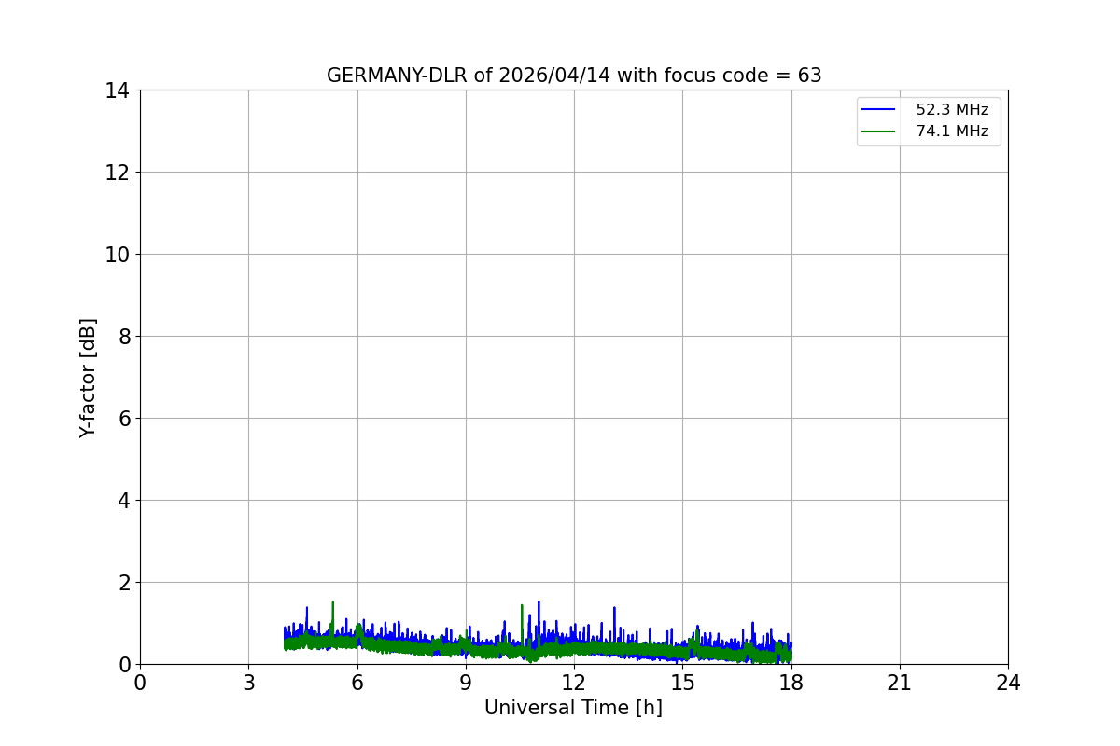Image resolution: width=1120 pixels, height=746 pixels.
Task: Click x-axis tick label 9
Action: [x=466, y=683]
